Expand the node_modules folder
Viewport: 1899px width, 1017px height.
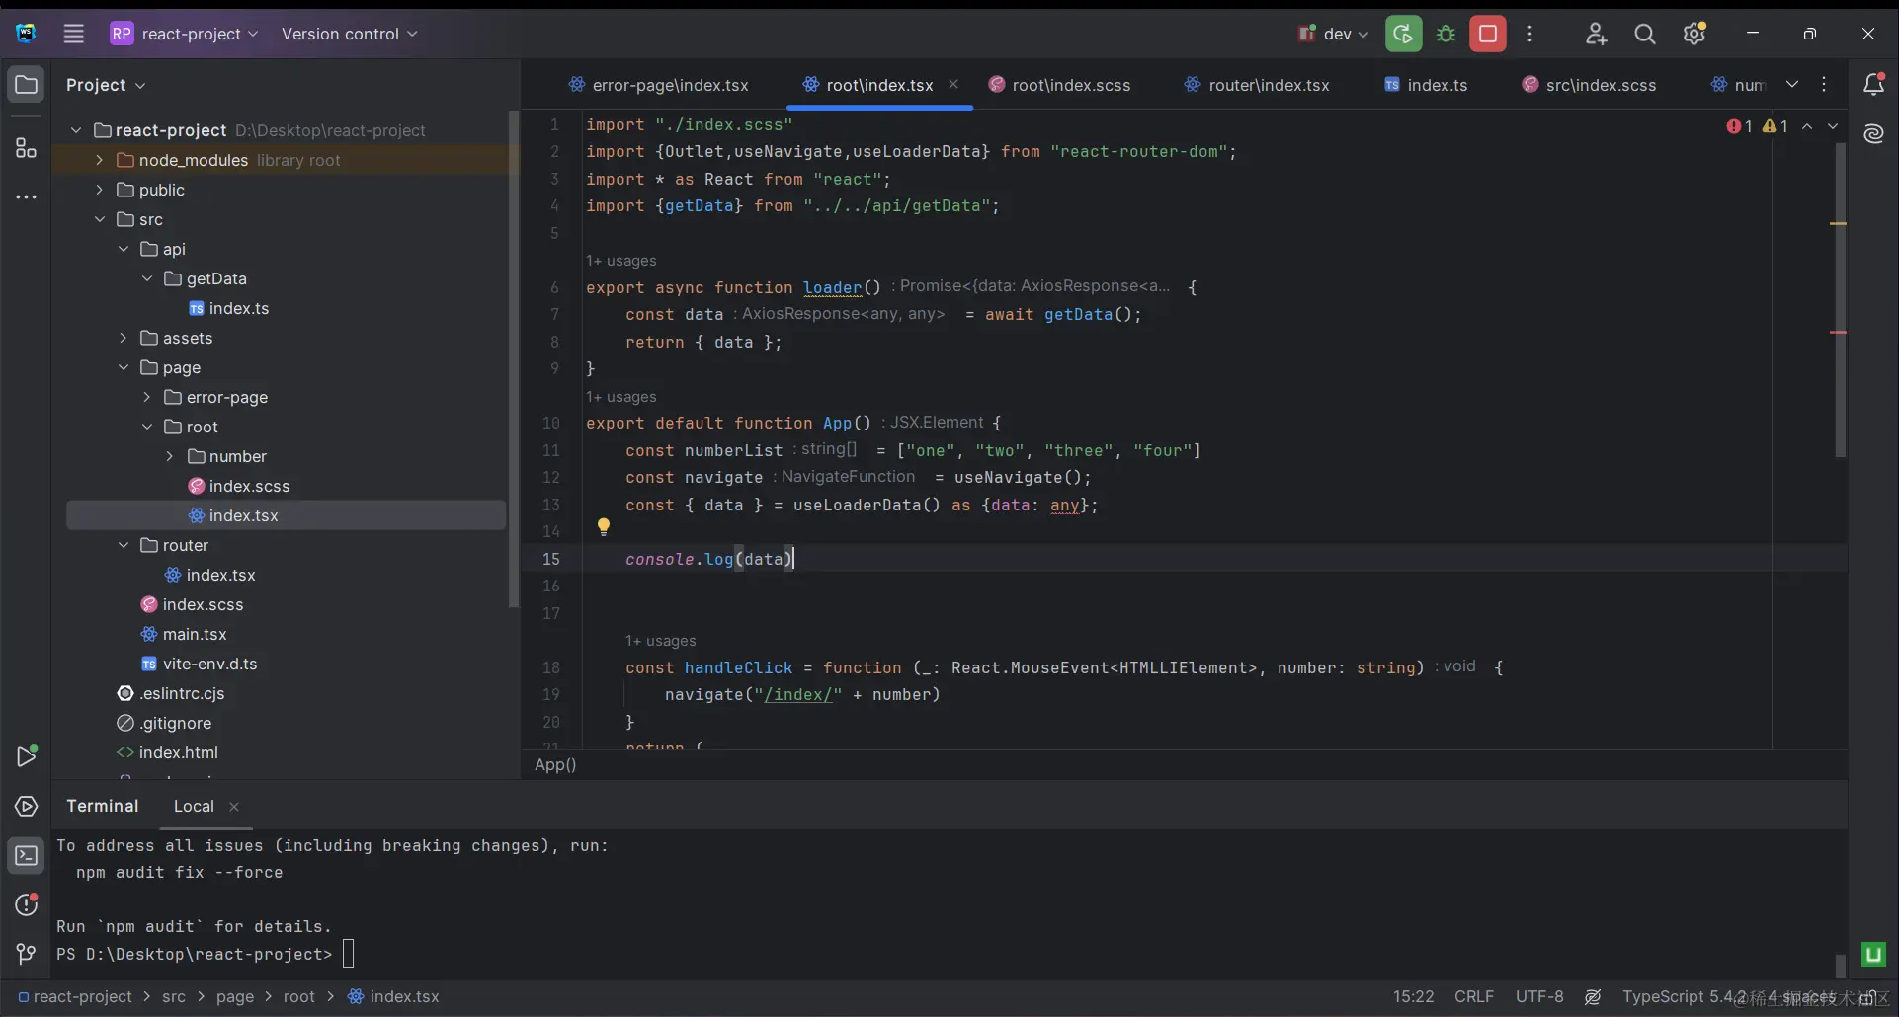[x=99, y=160]
